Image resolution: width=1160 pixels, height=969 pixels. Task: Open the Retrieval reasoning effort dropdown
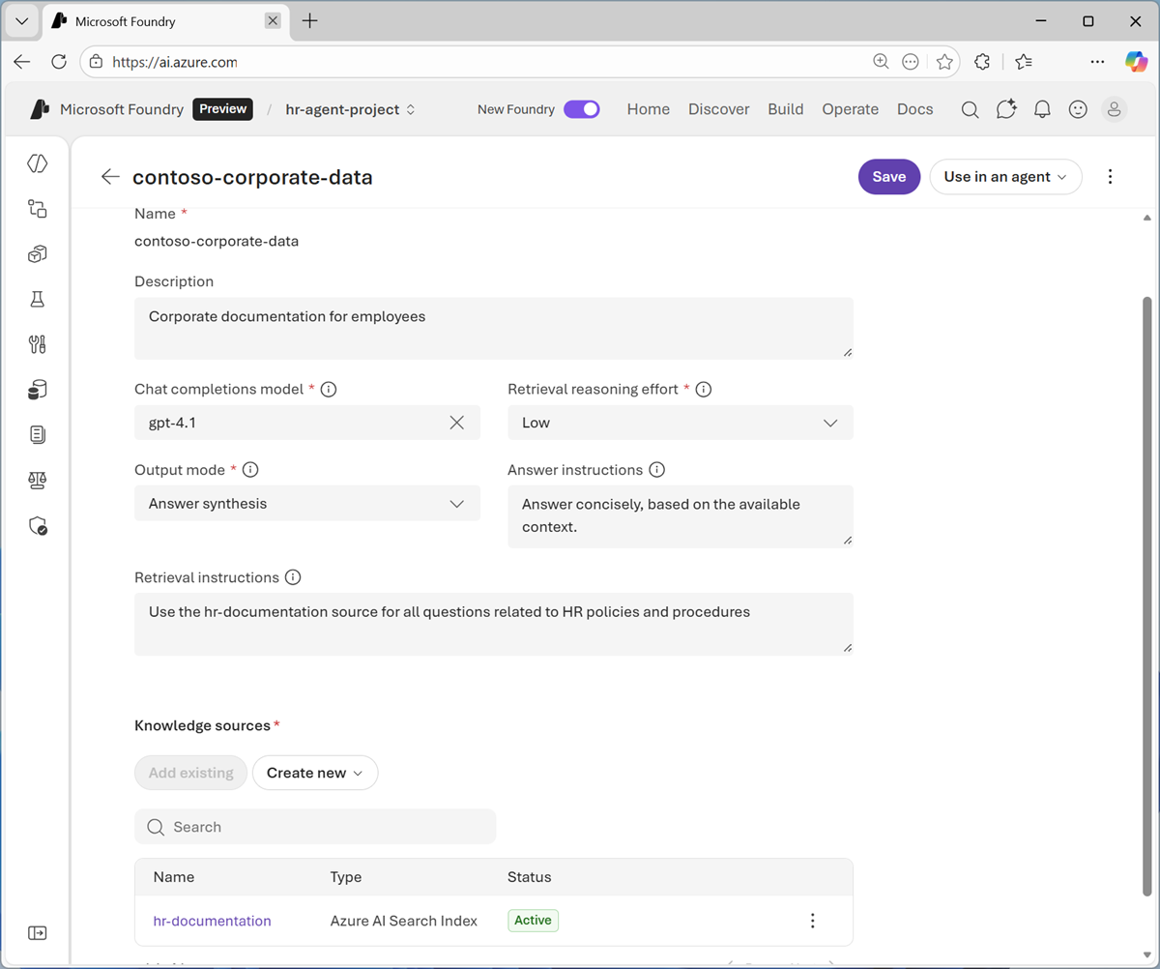(829, 422)
